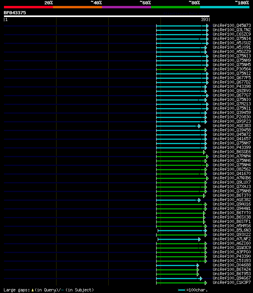Open the UniRef100_Q45W73 hit
This screenshot has height=293, width=253.
[232, 25]
